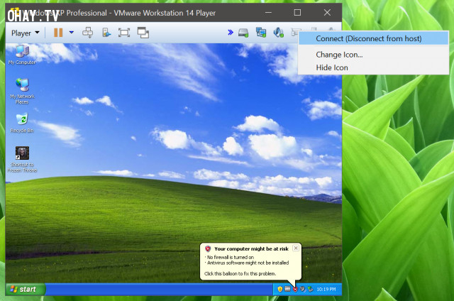Click the sound card device icon
This screenshot has height=301, width=454.
[278, 32]
